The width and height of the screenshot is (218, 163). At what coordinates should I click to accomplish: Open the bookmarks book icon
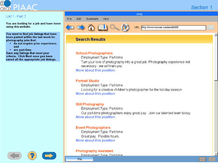pos(103,27)
